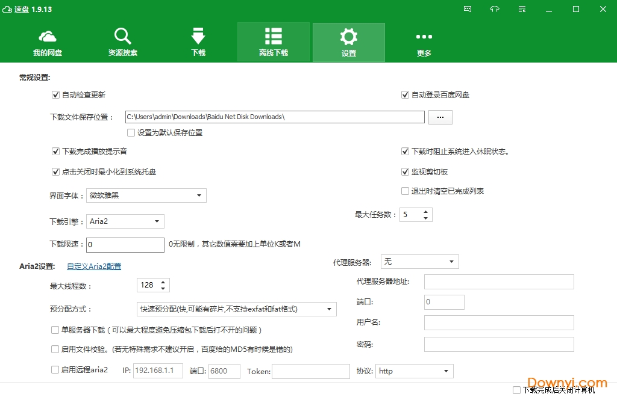
Task: Open the 更多 more options panel
Action: tap(424, 42)
